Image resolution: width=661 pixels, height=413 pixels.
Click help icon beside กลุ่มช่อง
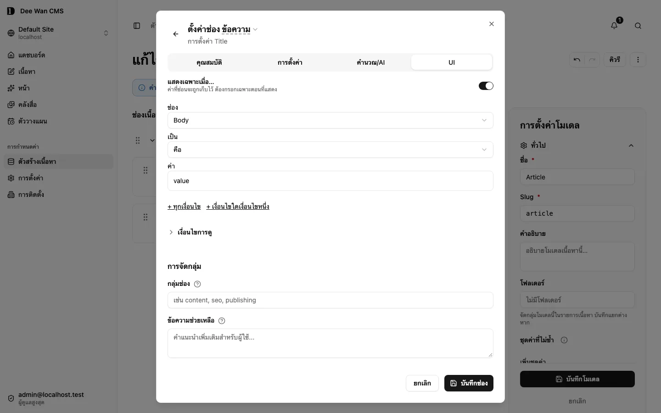tap(197, 284)
